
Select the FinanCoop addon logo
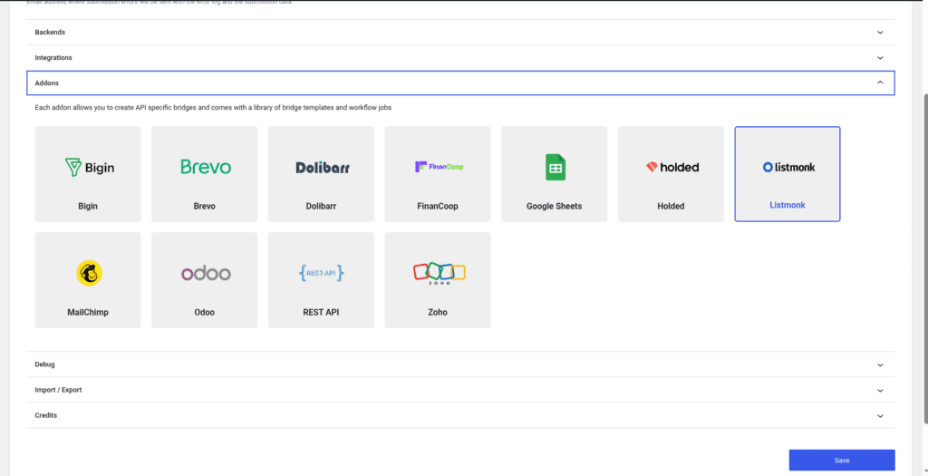click(440, 167)
